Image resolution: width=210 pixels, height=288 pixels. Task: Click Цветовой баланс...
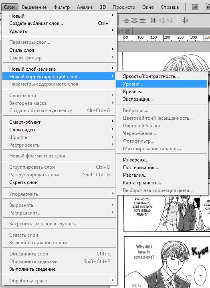pyautogui.click(x=162, y=126)
